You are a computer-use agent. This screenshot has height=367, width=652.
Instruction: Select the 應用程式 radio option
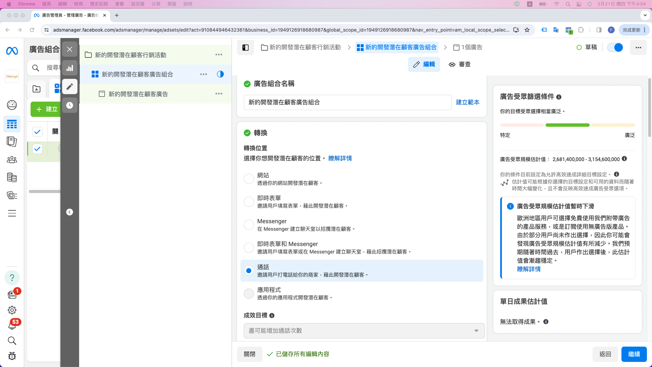[249, 294]
